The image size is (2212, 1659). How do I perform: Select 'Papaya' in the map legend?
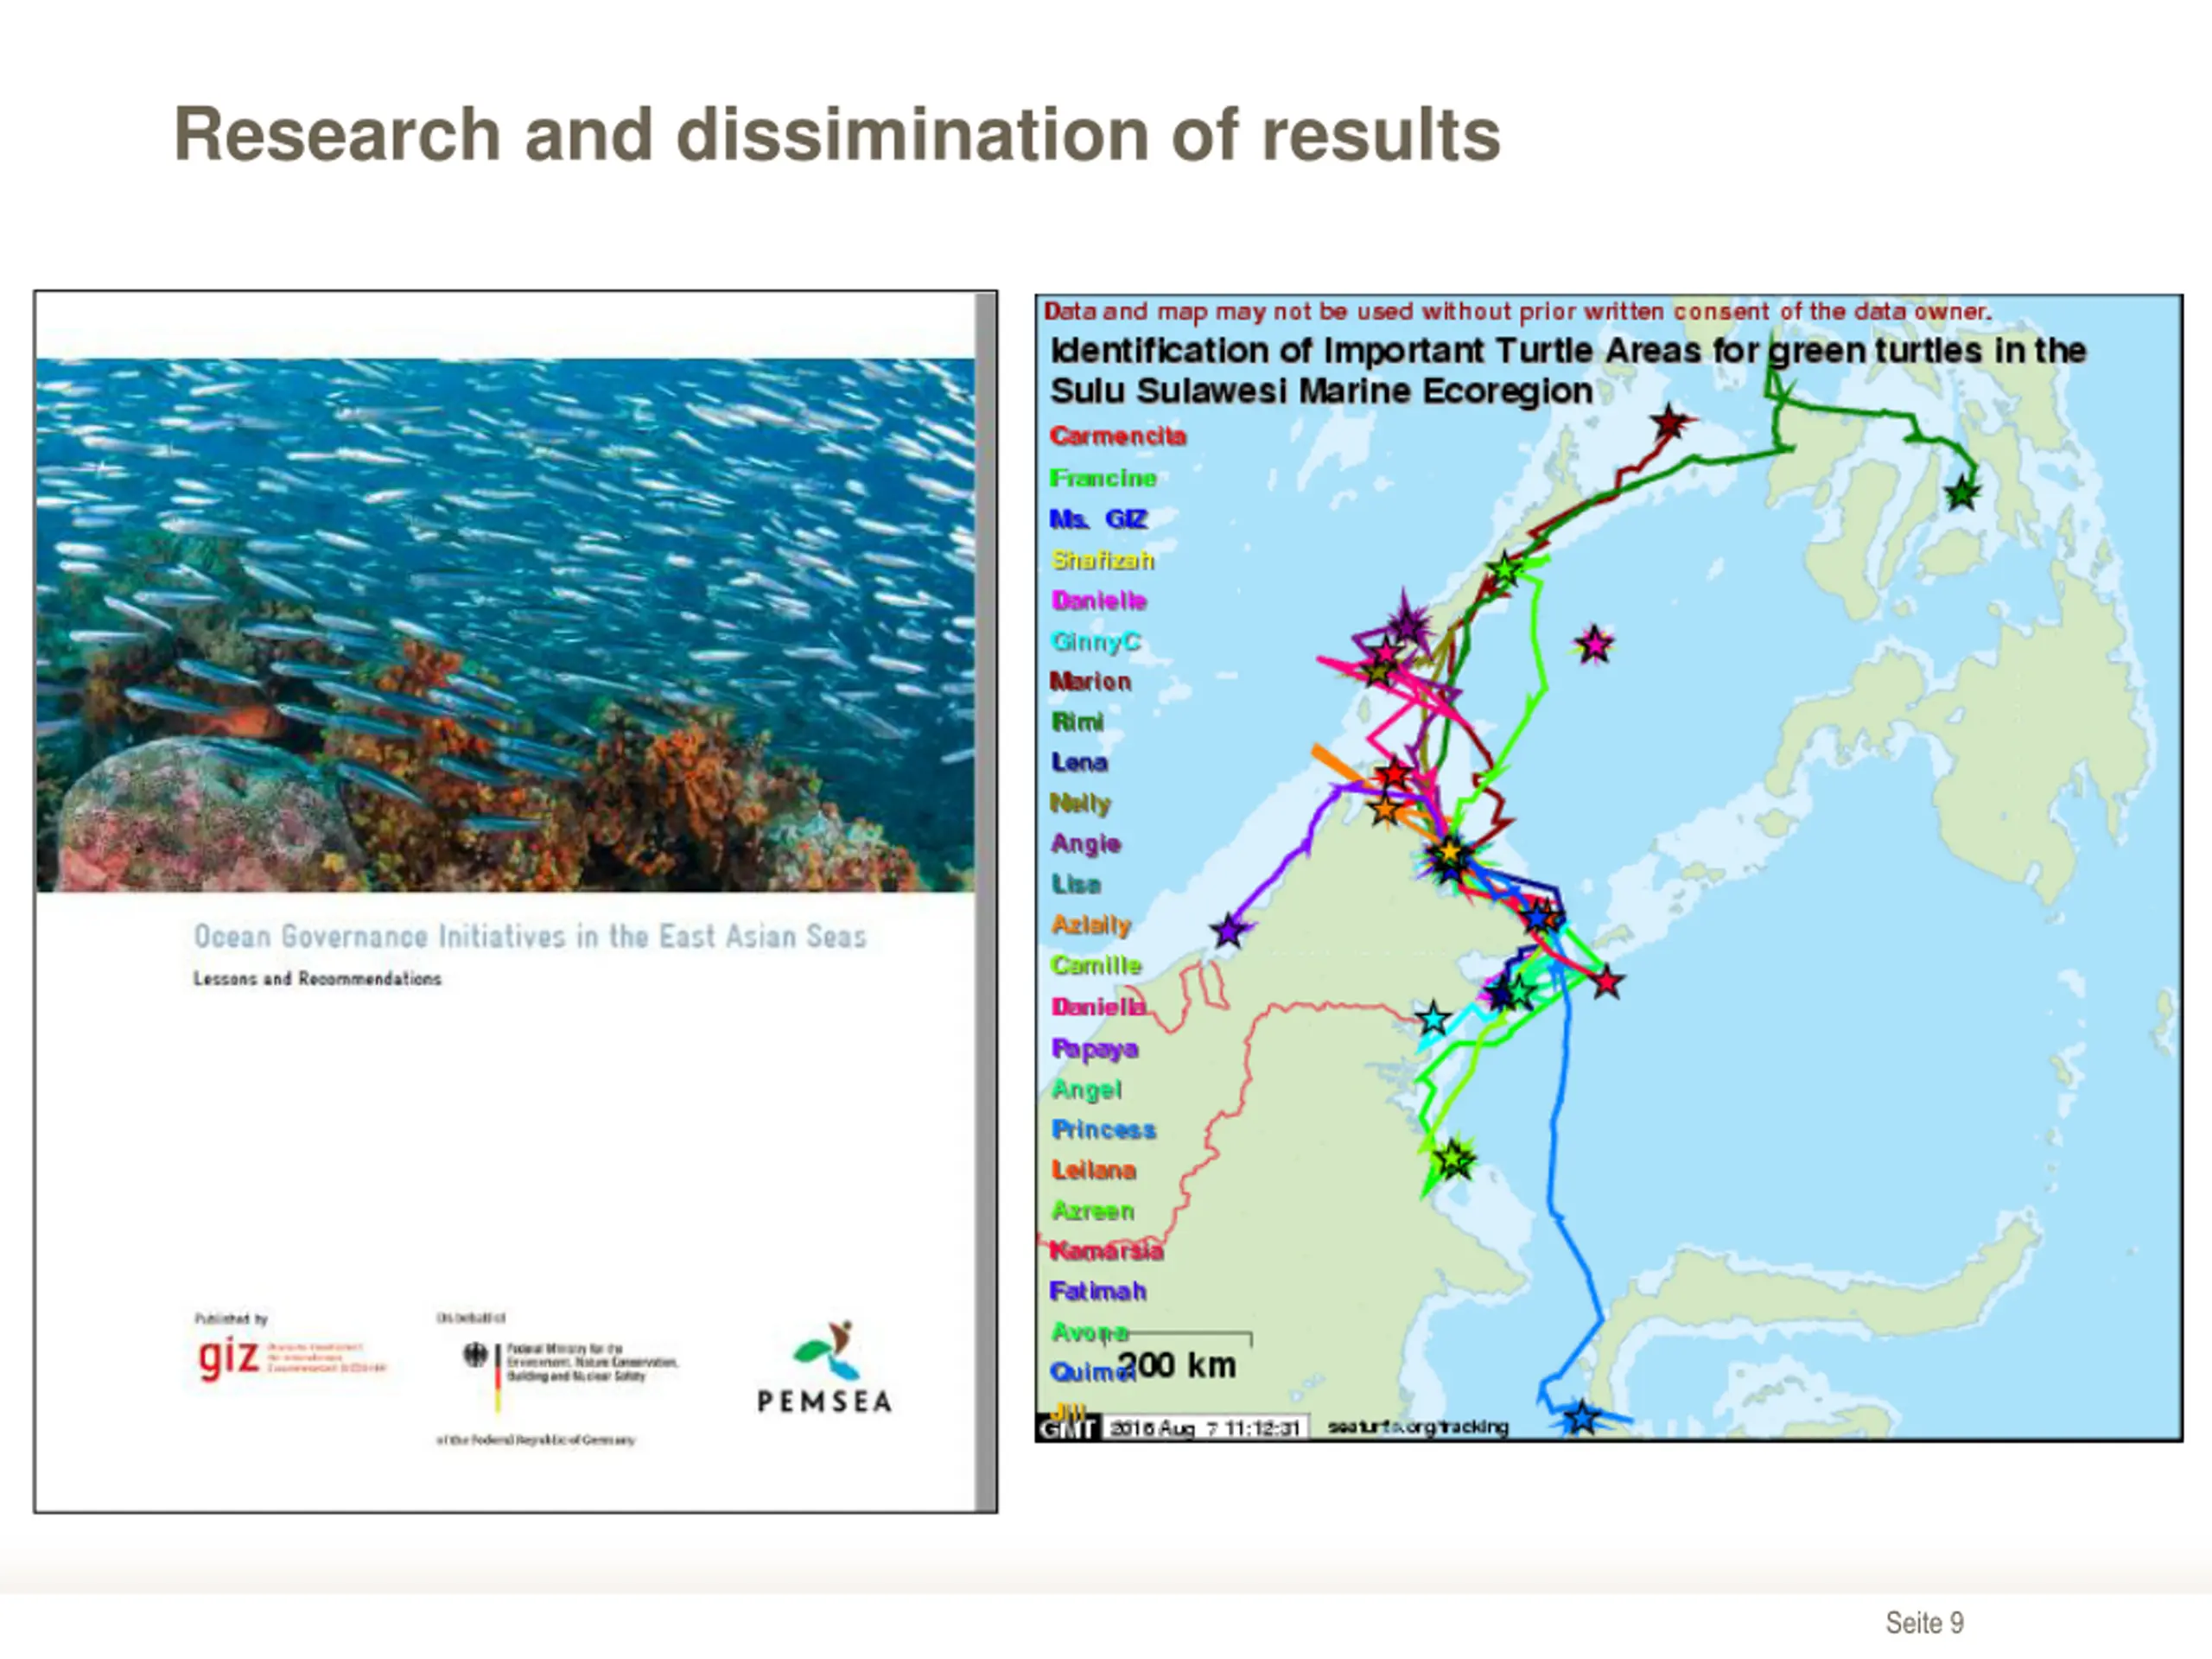[x=1095, y=1048]
